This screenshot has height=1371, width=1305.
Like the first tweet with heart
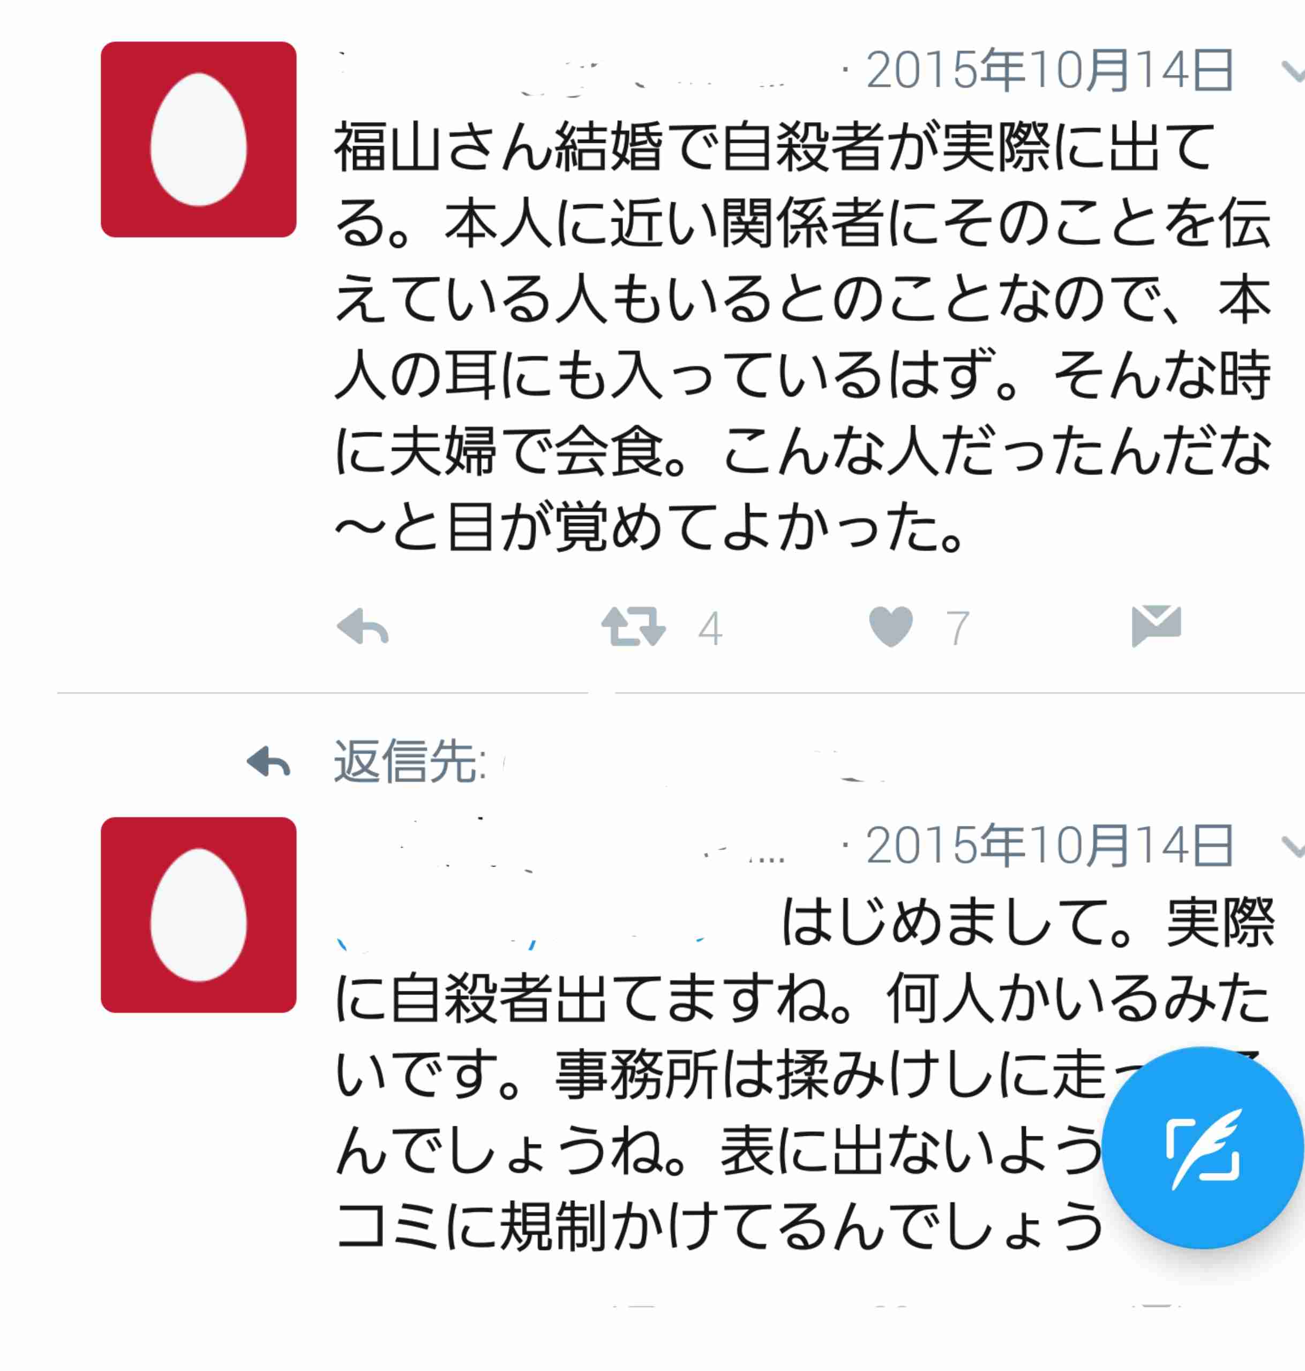[x=891, y=627]
